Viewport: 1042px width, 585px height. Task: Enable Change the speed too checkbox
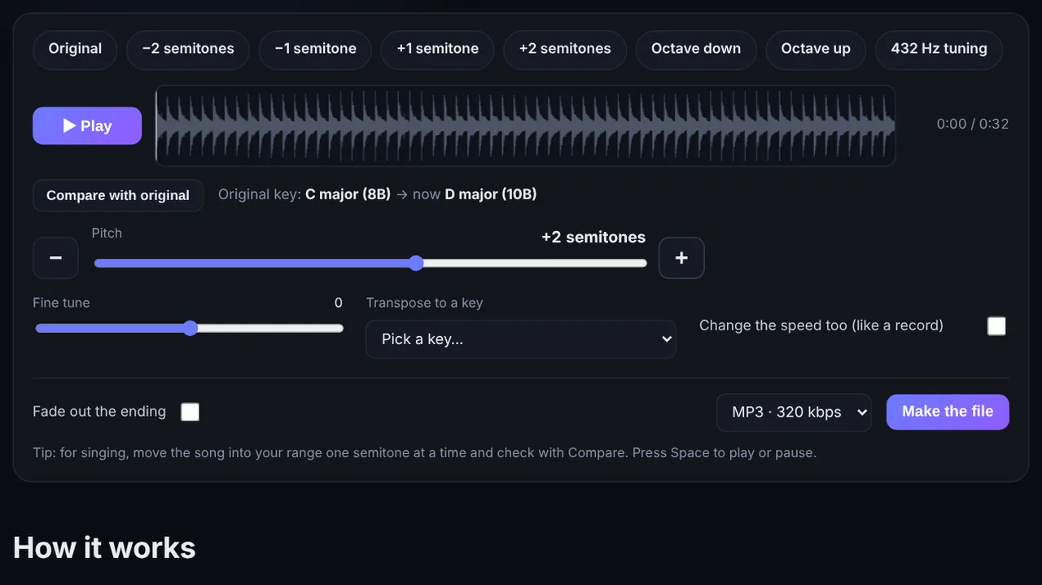(x=996, y=326)
